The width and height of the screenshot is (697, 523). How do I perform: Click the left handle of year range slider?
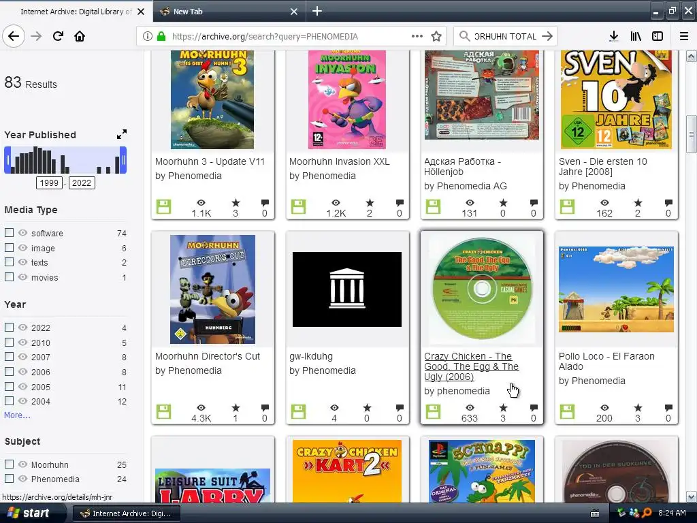(7, 160)
